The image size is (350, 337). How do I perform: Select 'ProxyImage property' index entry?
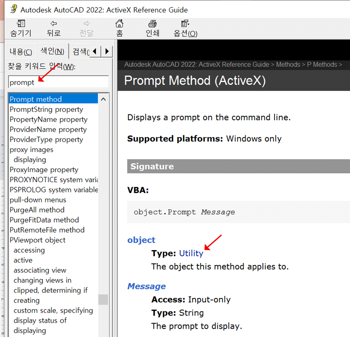point(44,169)
